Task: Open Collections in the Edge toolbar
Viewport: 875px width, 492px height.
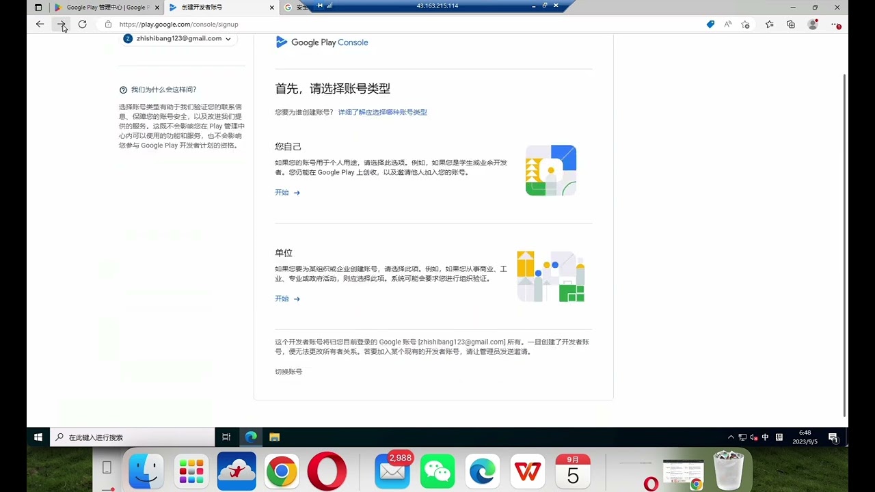Action: [791, 24]
